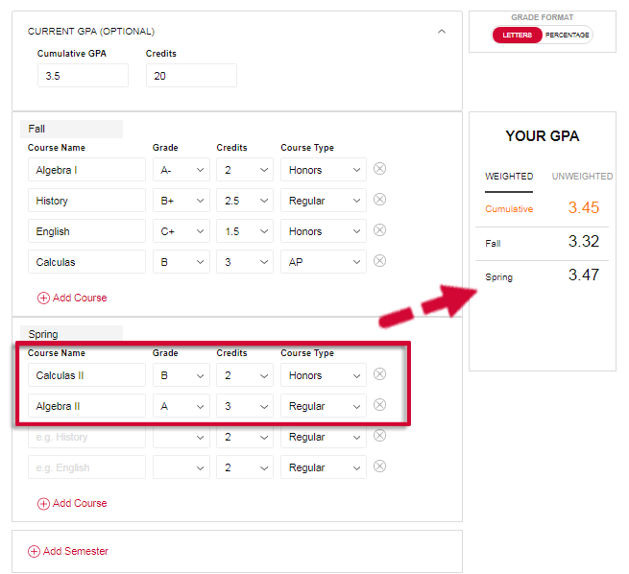
Task: Remove the Algebra I course row
Action: (379, 169)
